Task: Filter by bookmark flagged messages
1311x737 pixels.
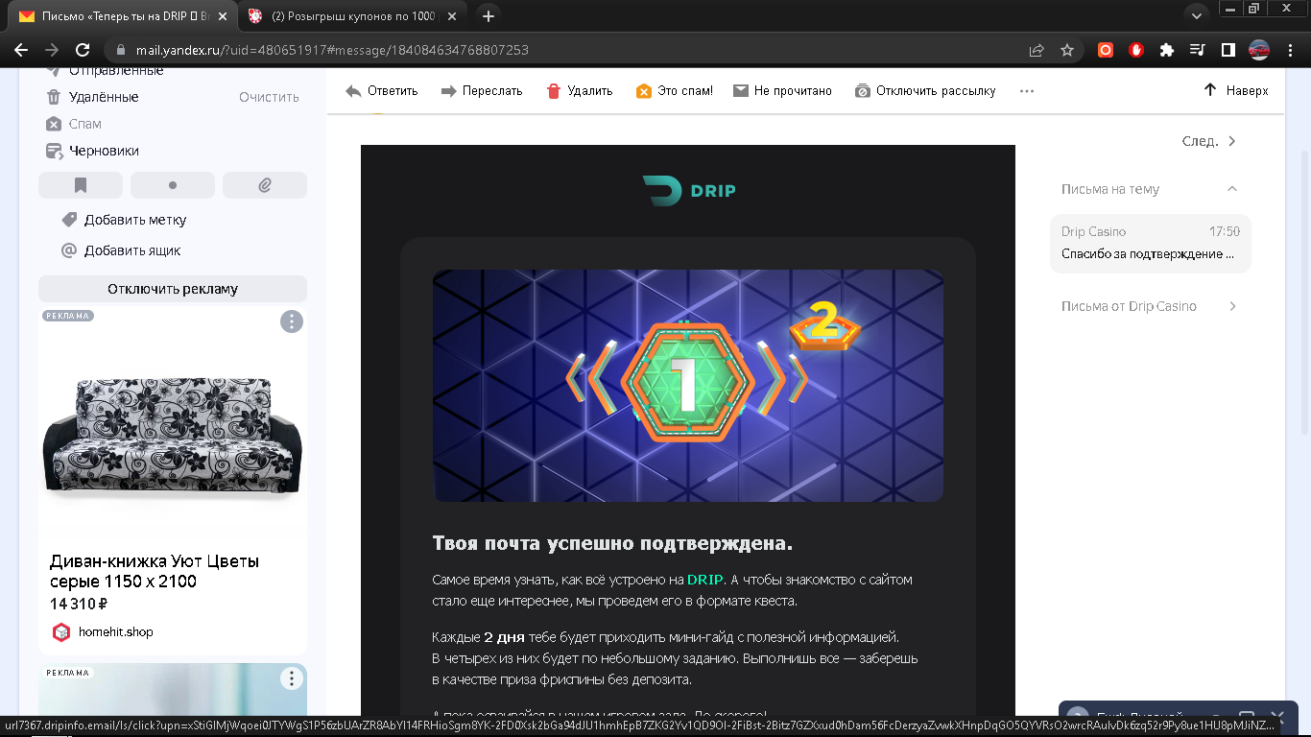Action: click(81, 185)
